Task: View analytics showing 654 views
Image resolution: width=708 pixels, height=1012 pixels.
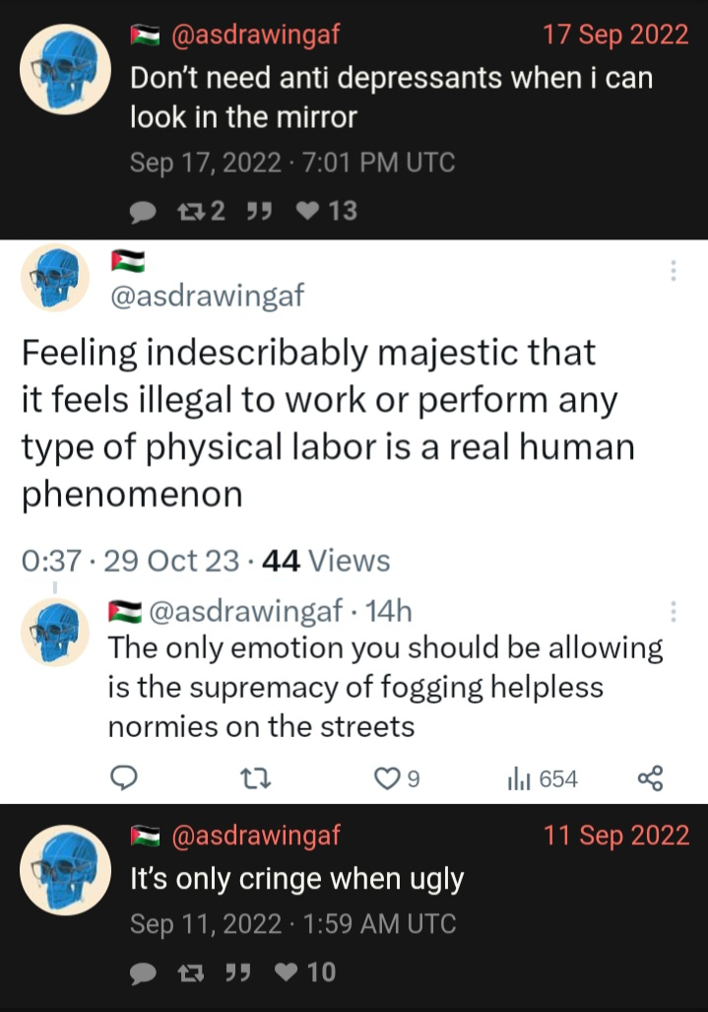Action: [x=543, y=778]
